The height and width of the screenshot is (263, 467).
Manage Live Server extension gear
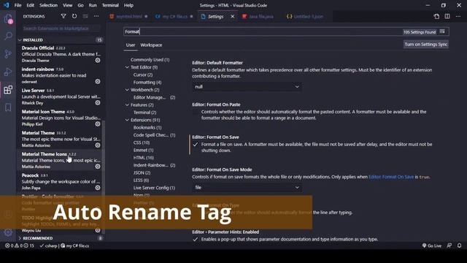point(98,102)
